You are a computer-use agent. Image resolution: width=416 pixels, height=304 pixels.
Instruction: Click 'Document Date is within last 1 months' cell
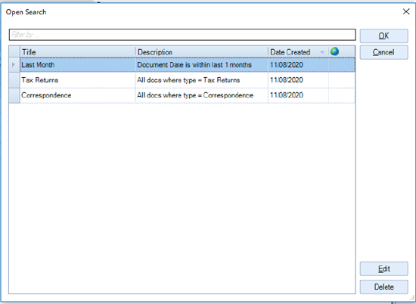point(202,65)
